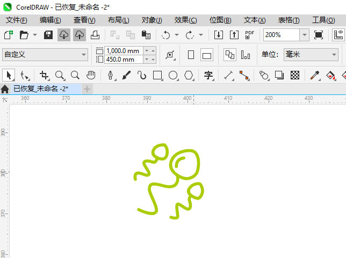Open the 文件(F) menu
Image resolution: width=346 pixels, height=258 pixels.
17,20
